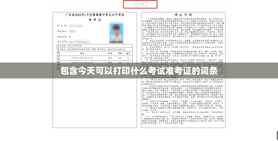Click the 考点名称 row
Viewport: 278px width, 141px height.
(94, 46)
